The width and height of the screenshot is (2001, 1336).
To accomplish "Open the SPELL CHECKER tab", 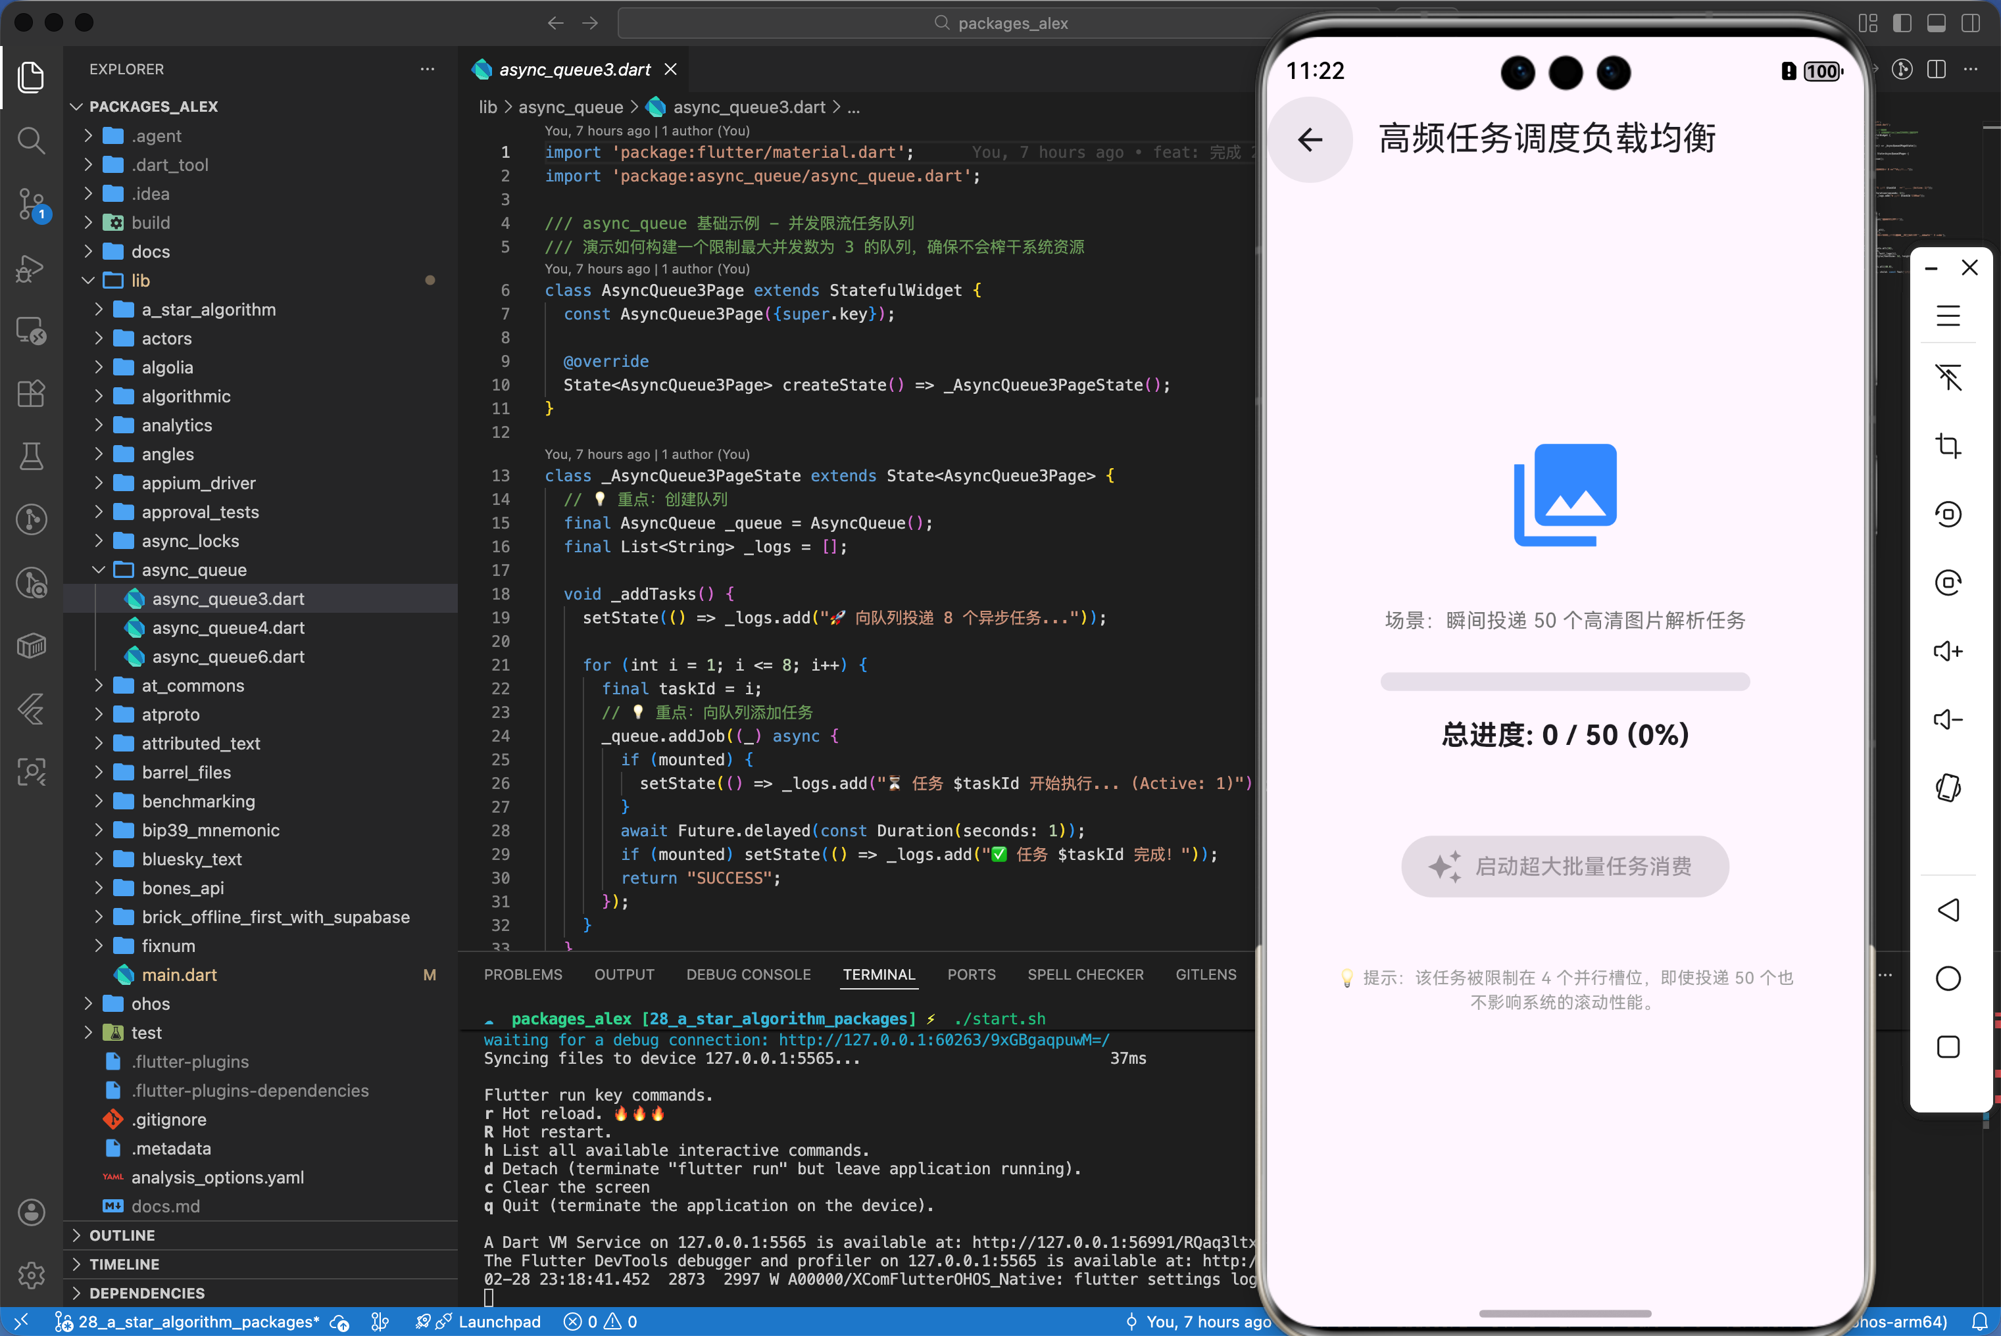I will (x=1086, y=974).
